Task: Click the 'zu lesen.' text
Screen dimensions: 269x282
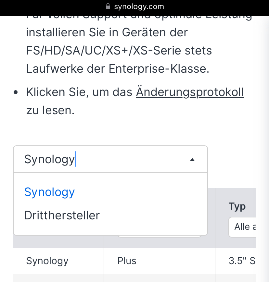Action: (x=50, y=110)
